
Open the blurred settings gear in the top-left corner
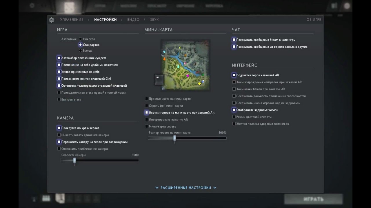point(32,5)
